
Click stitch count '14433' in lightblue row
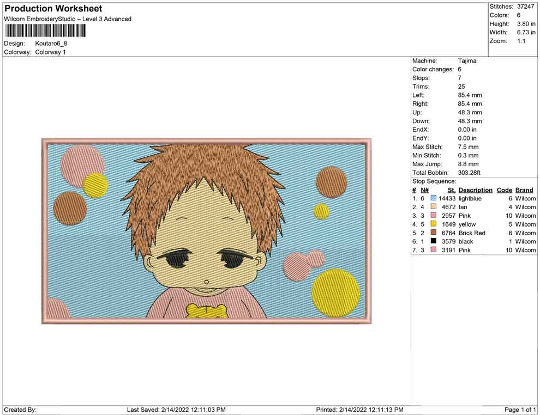point(447,198)
